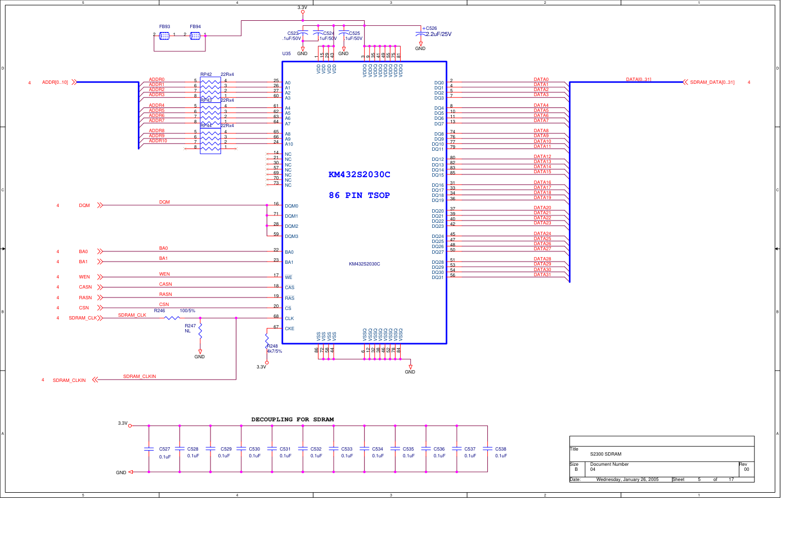Image resolution: width=790 pixels, height=558 pixels.
Task: Click the C535 capacitor reference label
Action: tap(409, 449)
